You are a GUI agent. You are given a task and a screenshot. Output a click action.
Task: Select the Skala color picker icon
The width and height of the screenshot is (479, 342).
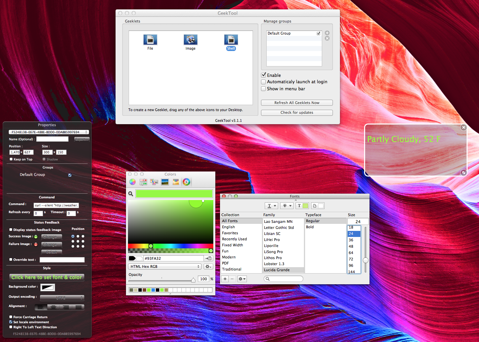[x=186, y=182]
